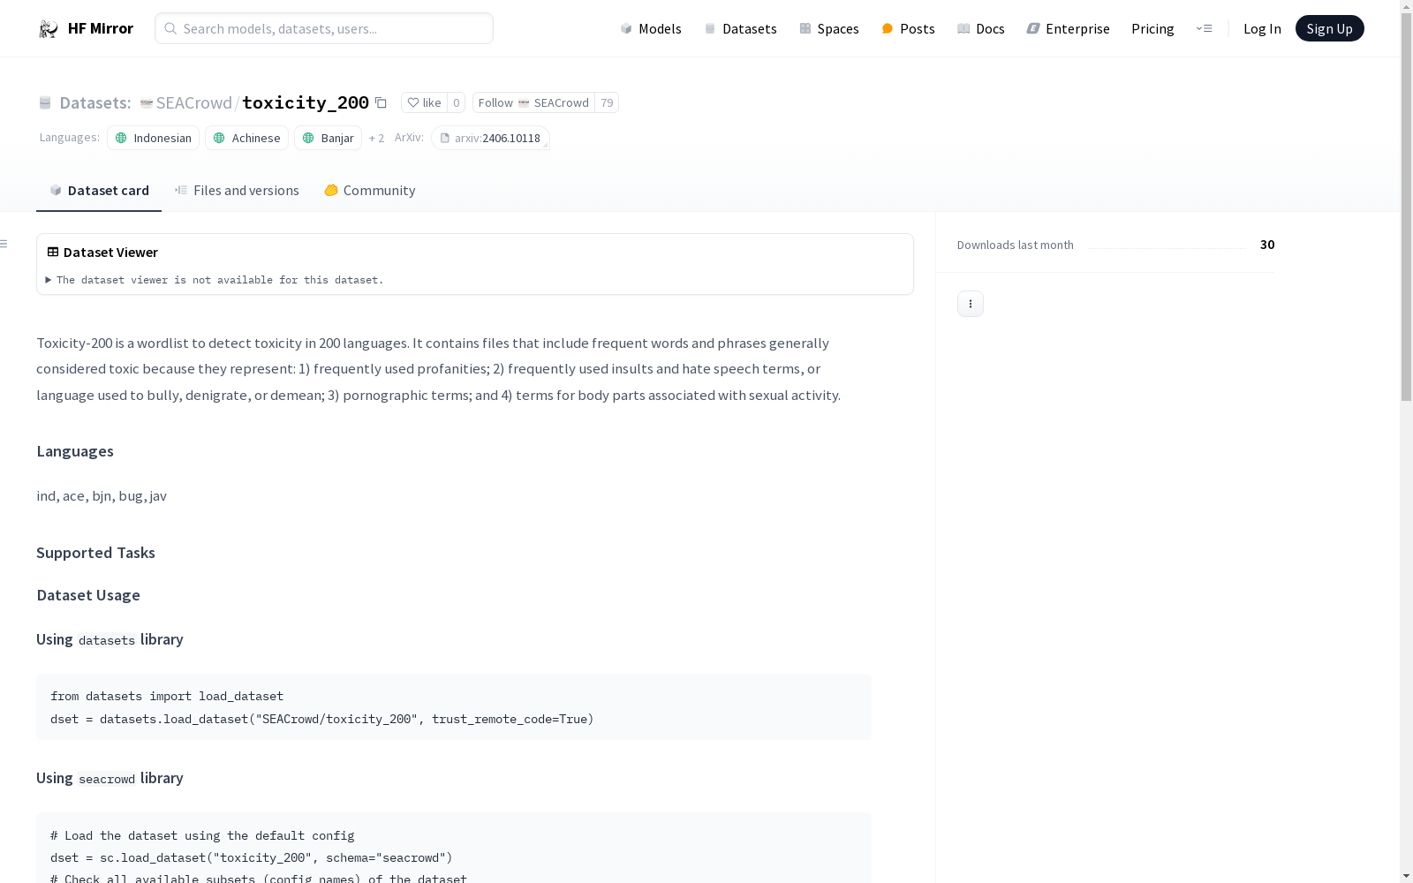
Task: Expand 'dataset viewer is not available' details
Action: [215, 280]
